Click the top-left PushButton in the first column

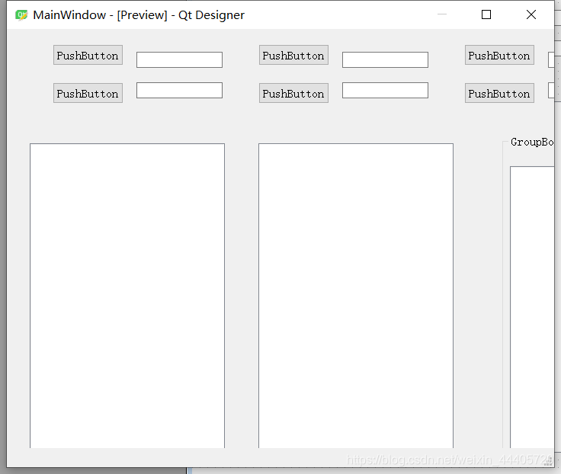pyautogui.click(x=88, y=55)
